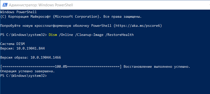210x94 pixels.
Task: Click the PowerShell icon in title bar
Action: click(5, 5)
